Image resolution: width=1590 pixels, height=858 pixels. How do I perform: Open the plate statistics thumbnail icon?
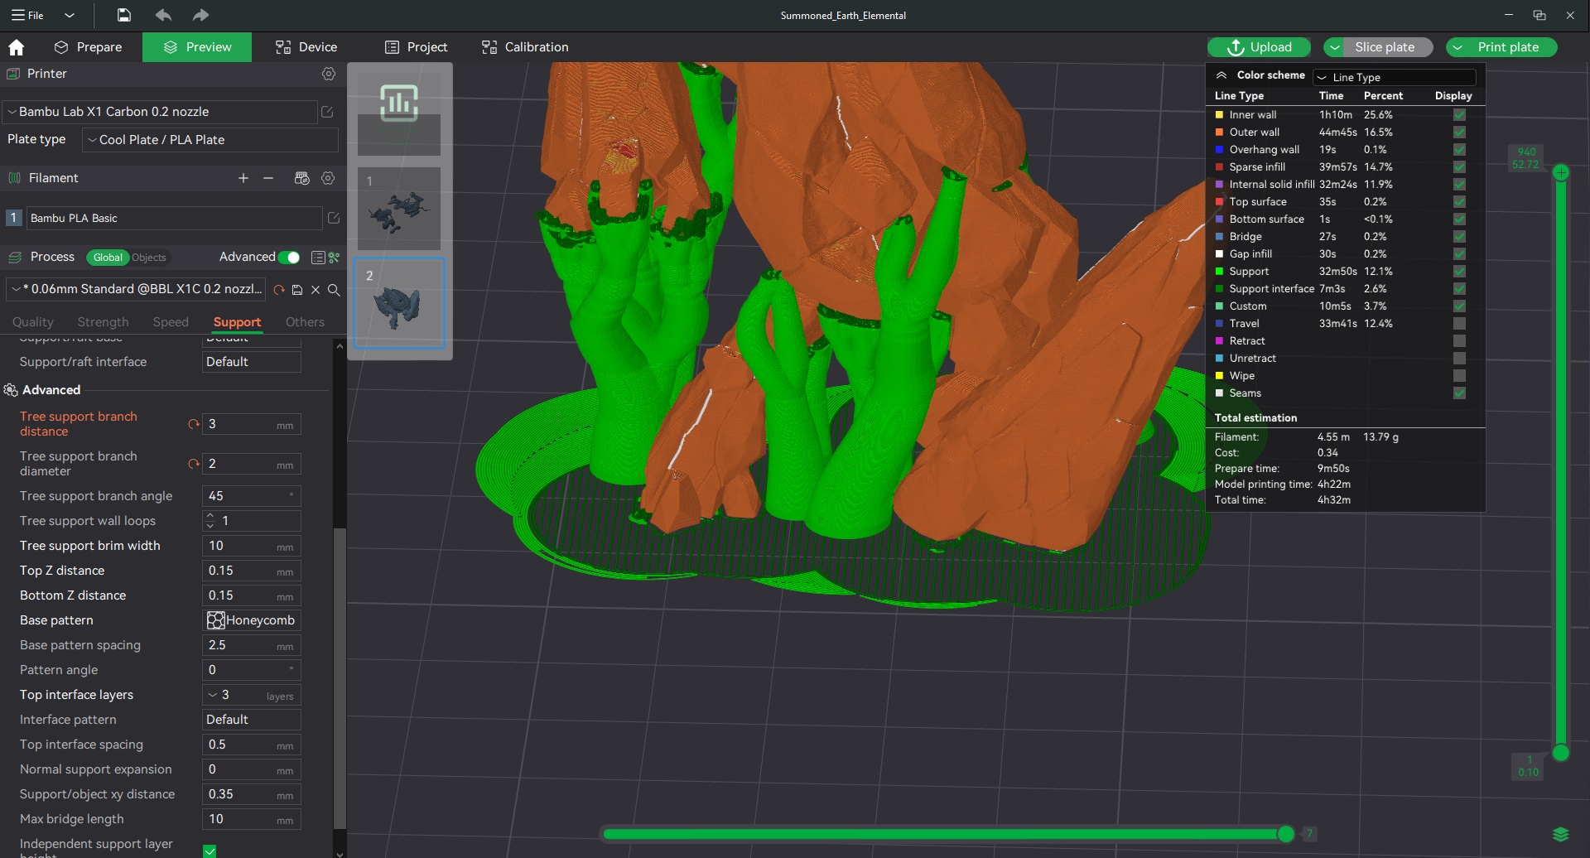(399, 103)
